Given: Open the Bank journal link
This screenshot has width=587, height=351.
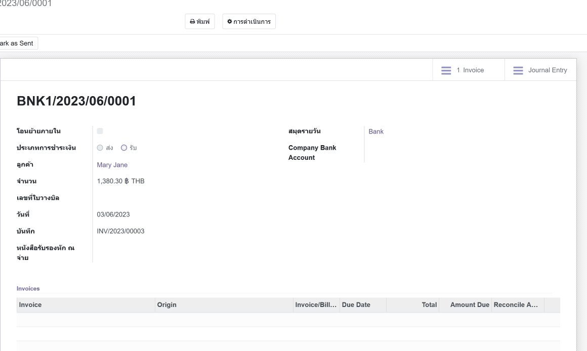Looking at the screenshot, I should 376,131.
